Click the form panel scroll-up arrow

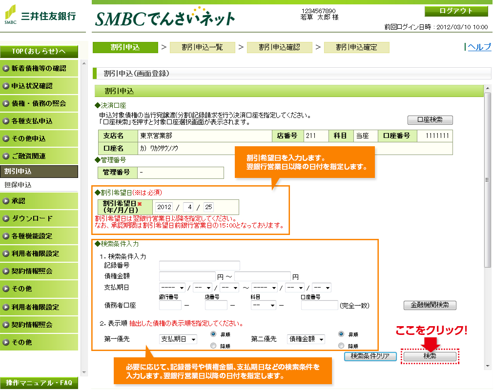488,88
